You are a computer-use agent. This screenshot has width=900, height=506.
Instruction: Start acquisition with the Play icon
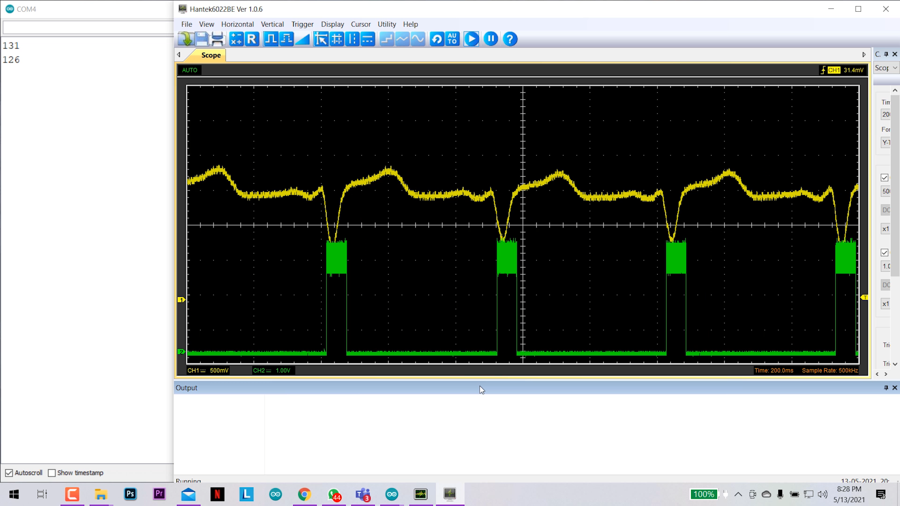click(471, 39)
